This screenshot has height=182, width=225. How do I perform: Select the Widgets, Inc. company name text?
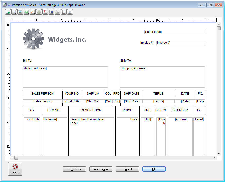(67, 39)
